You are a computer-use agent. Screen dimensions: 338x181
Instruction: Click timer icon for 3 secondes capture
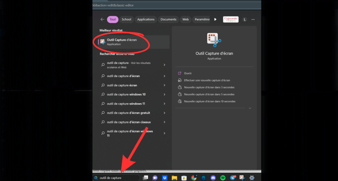(x=180, y=87)
